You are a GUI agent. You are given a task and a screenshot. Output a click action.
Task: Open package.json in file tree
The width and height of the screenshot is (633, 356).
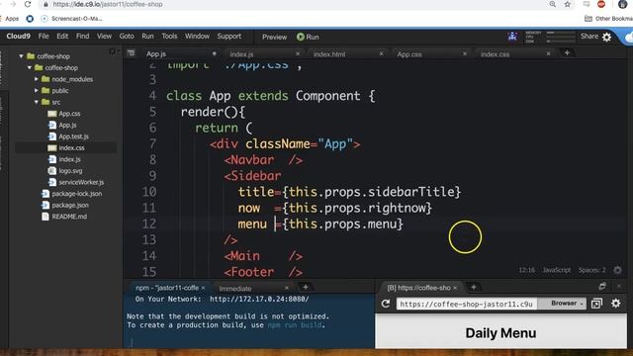coord(70,205)
